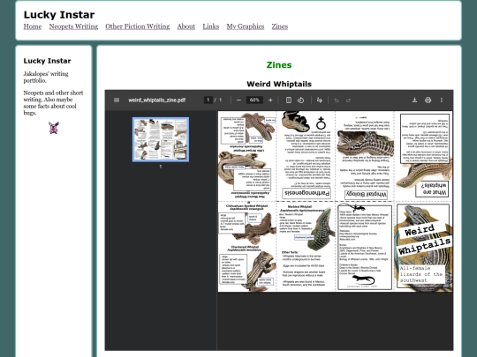Zoom out the PDF with minus button

pyautogui.click(x=238, y=100)
